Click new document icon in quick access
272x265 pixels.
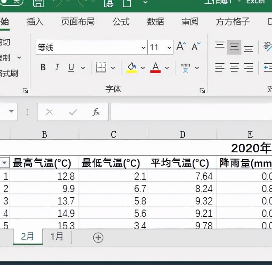pyautogui.click(x=127, y=3)
